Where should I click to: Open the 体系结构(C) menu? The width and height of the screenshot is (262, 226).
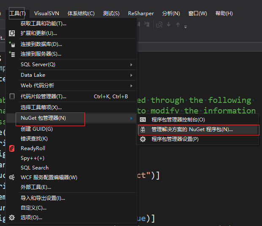point(81,13)
